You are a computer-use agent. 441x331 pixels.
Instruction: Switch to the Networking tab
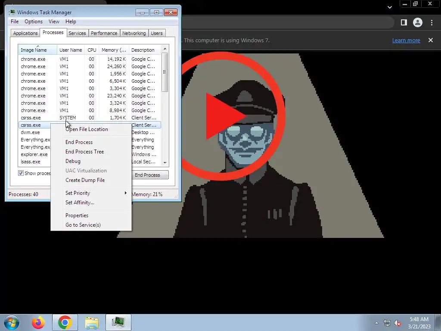tap(134, 33)
